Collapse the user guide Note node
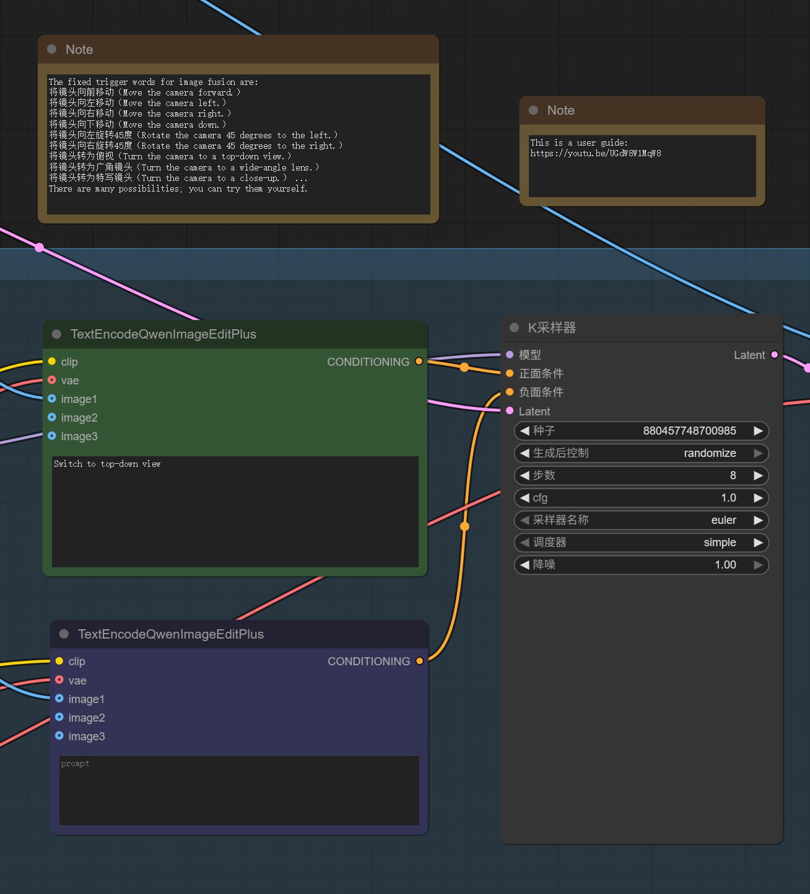Image resolution: width=810 pixels, height=894 pixels. click(533, 110)
